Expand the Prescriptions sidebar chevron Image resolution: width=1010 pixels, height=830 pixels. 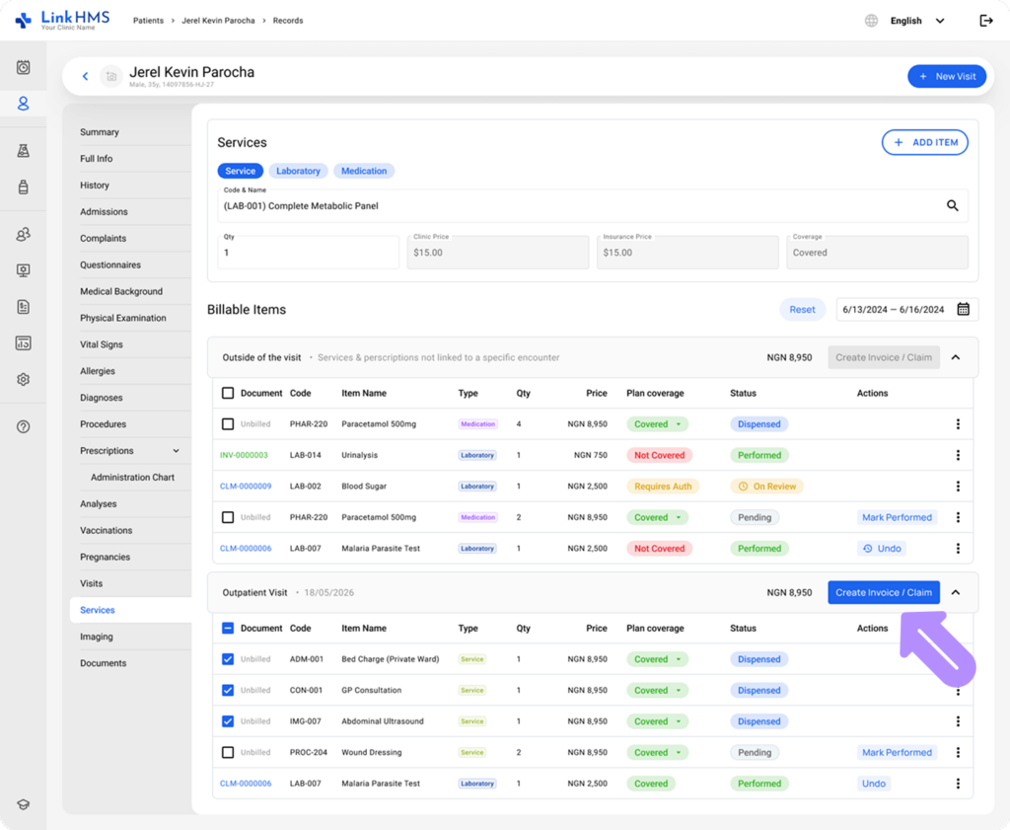coord(176,451)
